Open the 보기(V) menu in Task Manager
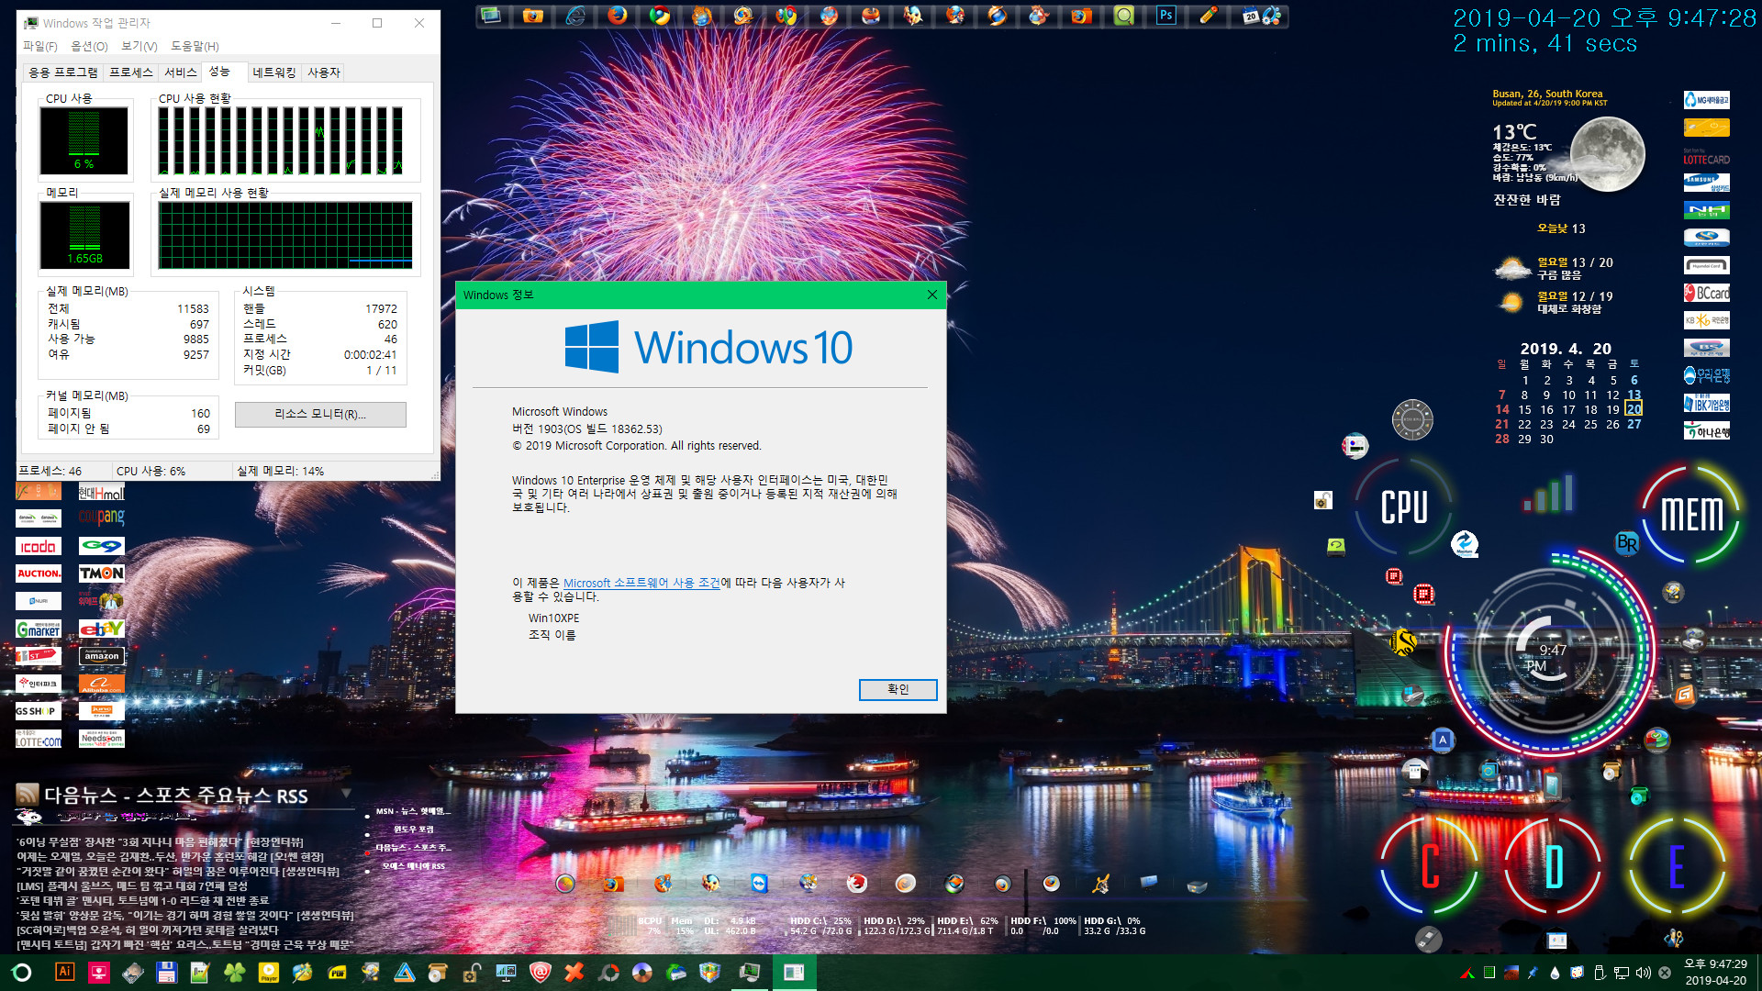 pos(139,46)
